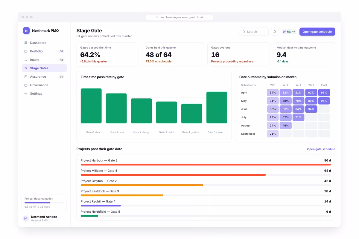Click the Dashboard grid icon
The height and width of the screenshot is (239, 359).
pos(26,43)
